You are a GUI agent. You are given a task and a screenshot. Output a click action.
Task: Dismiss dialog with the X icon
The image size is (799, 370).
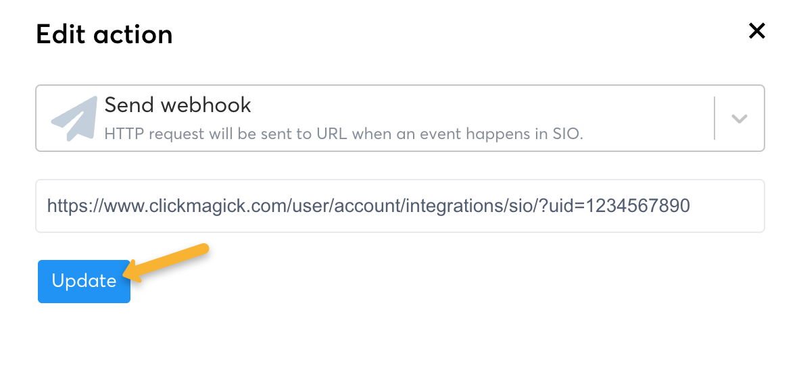pos(756,31)
